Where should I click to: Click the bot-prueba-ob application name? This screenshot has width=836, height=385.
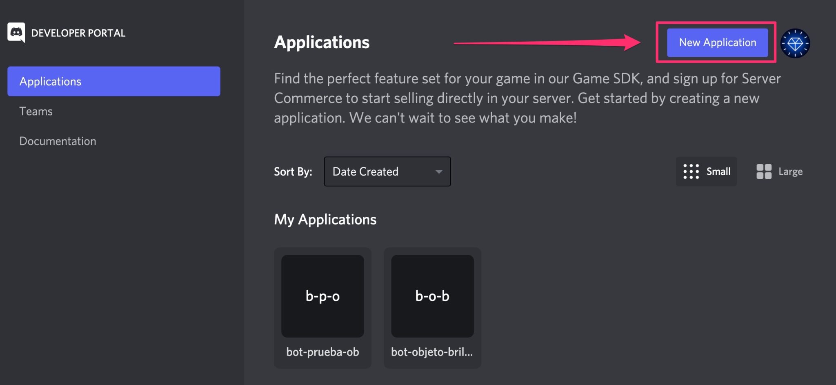click(322, 352)
